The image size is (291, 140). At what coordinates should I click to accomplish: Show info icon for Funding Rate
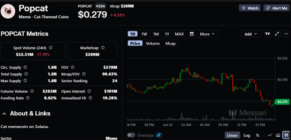(x=28, y=97)
